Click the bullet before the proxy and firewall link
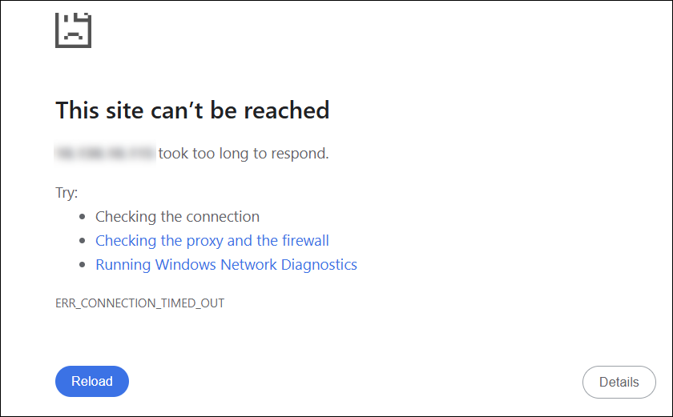Screen dimensions: 673x417 [83, 241]
